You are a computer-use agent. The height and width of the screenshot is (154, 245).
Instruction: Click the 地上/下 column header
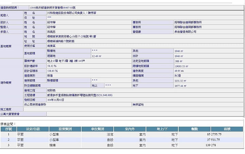pos(162,129)
